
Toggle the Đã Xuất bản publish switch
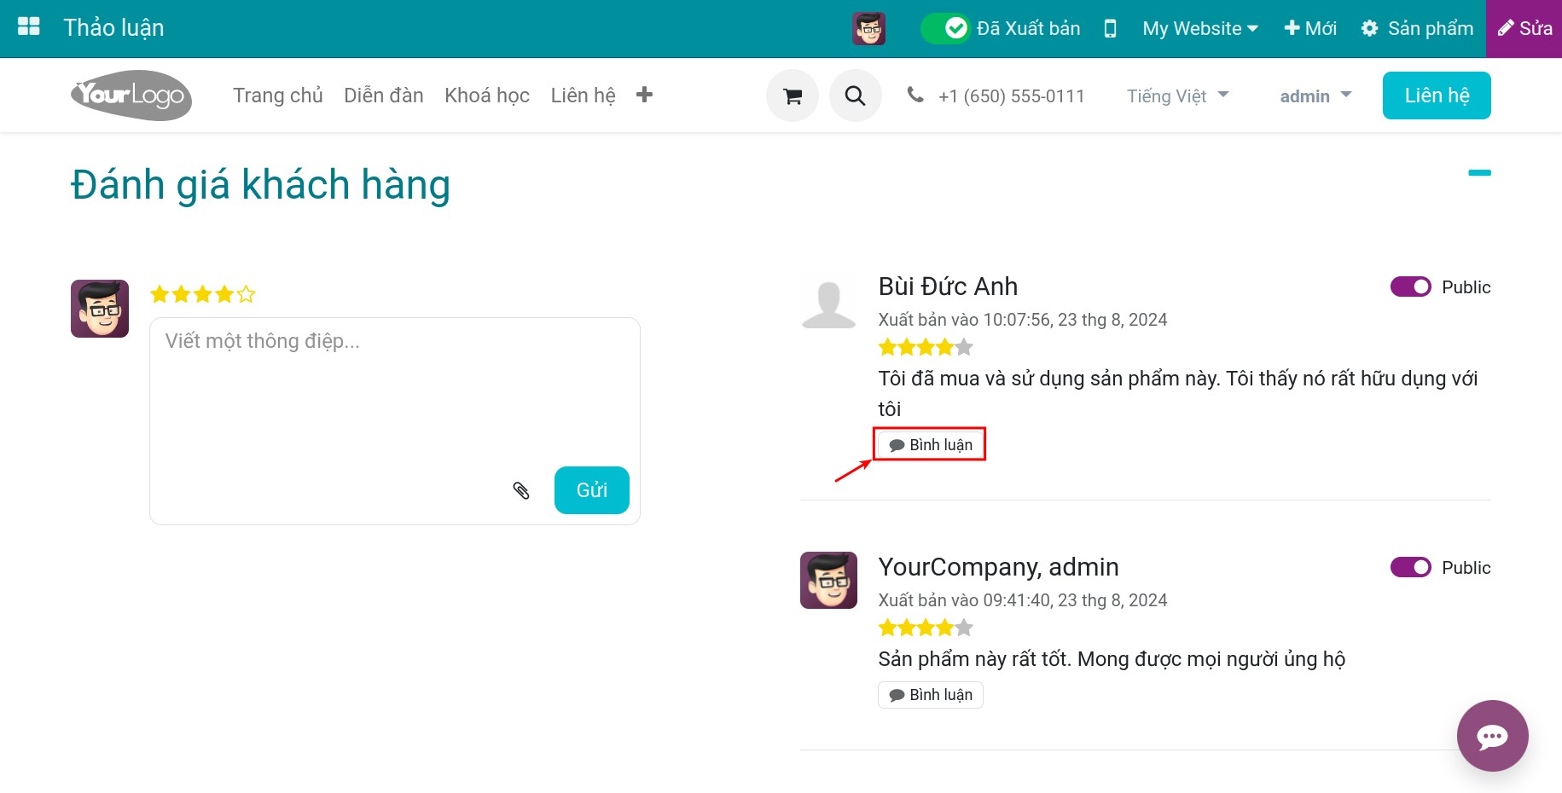[945, 28]
